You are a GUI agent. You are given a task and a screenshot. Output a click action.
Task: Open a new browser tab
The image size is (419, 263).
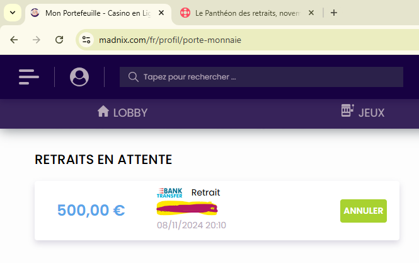click(334, 13)
